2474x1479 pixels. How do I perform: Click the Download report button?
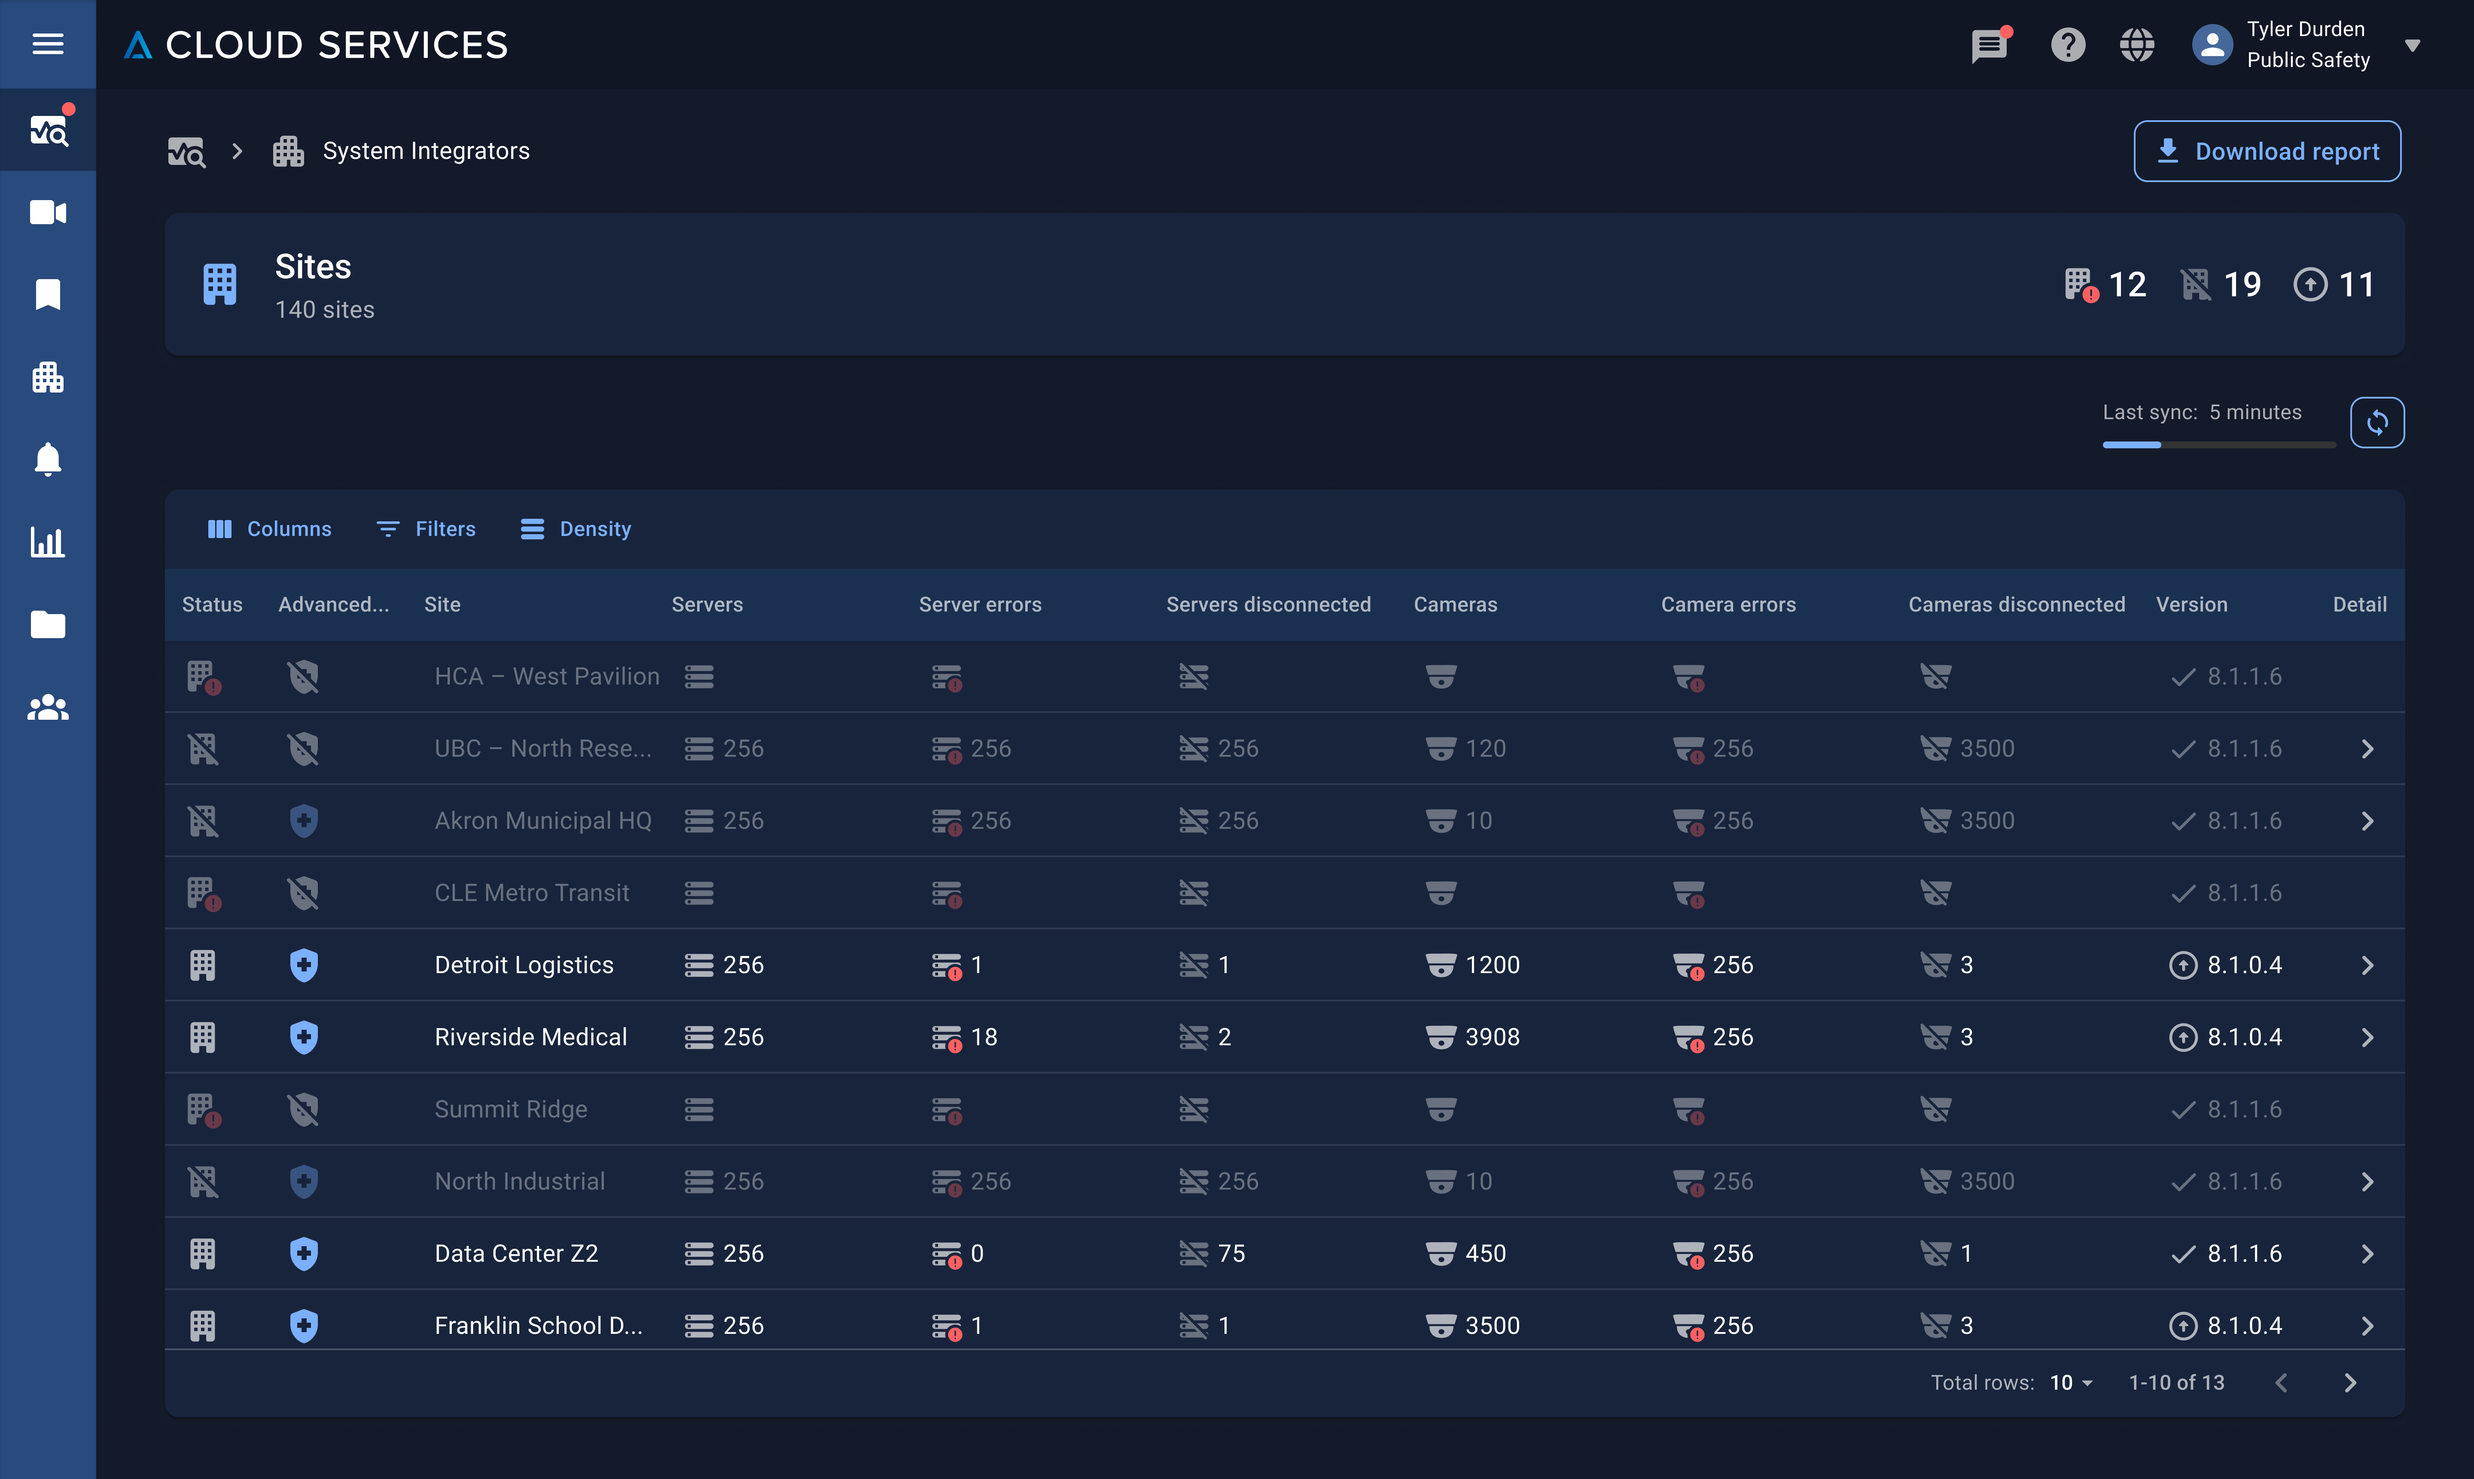pyautogui.click(x=2267, y=150)
